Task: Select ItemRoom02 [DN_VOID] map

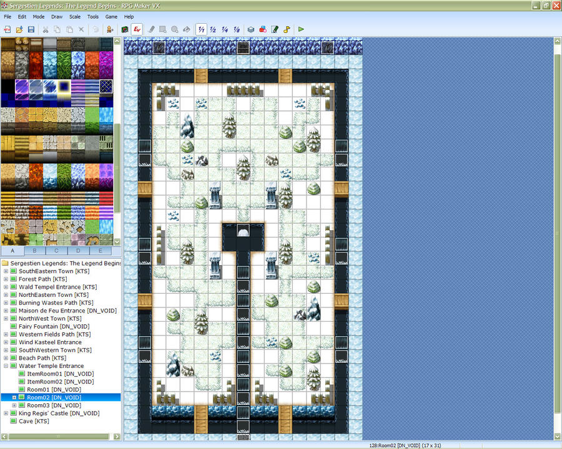Action: 60,382
